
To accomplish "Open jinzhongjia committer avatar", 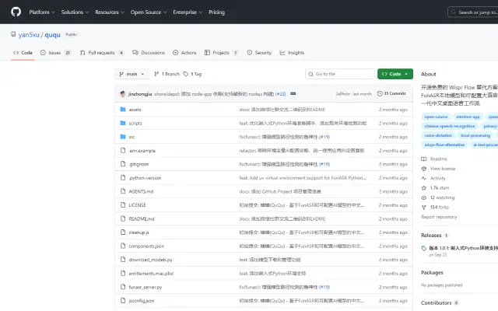I will tap(123, 94).
